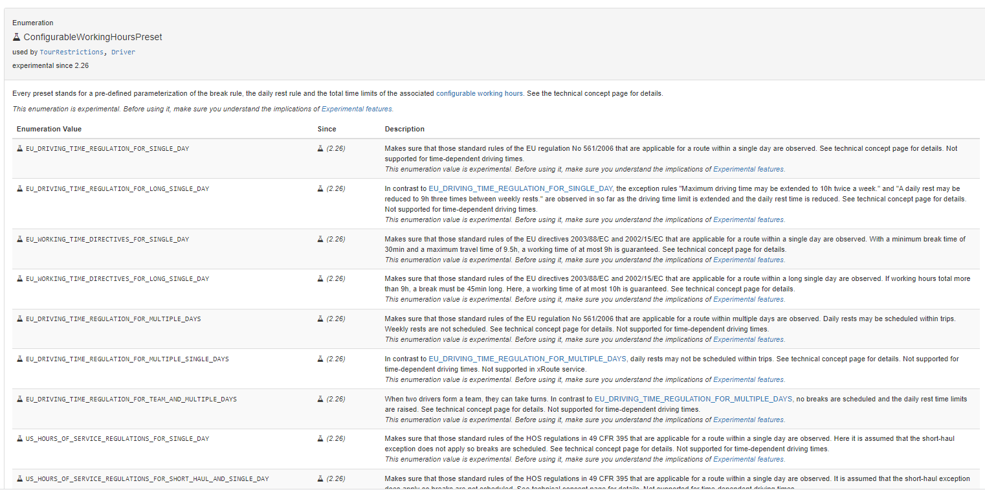The height and width of the screenshot is (494, 985).
Task: Click Since-column flask icon in EU_DRIVING_TIME_REGULATION_FOR_LONG_SINGLE_DAY row
Action: point(320,189)
